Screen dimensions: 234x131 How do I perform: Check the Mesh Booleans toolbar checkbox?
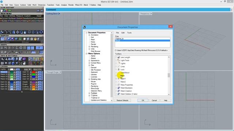point(116,88)
